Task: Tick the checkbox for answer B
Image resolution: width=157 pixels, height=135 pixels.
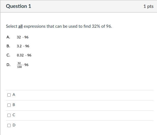Action: pyautogui.click(x=9, y=105)
